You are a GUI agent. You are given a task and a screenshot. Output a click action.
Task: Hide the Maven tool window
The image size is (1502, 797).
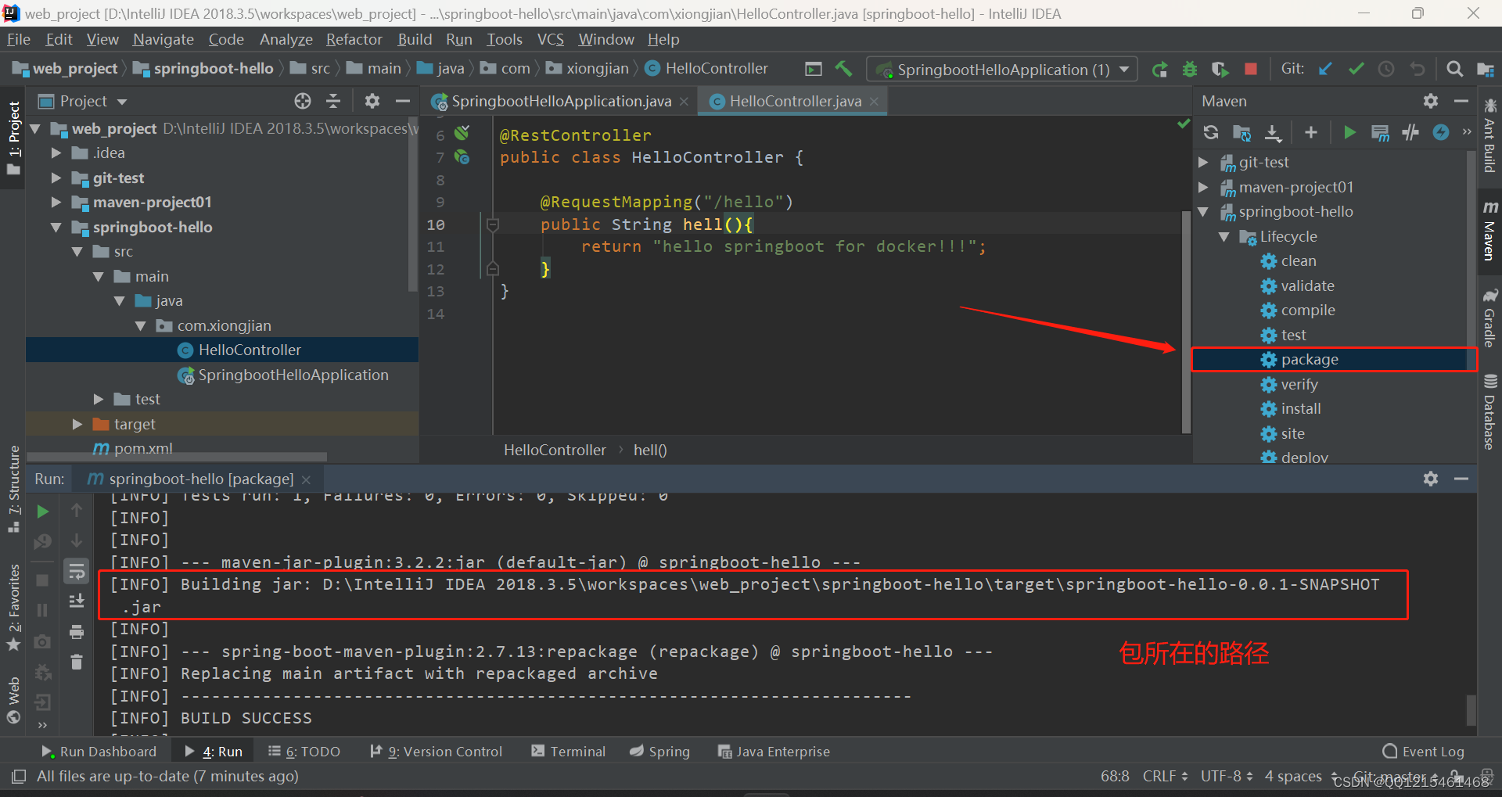point(1461,101)
